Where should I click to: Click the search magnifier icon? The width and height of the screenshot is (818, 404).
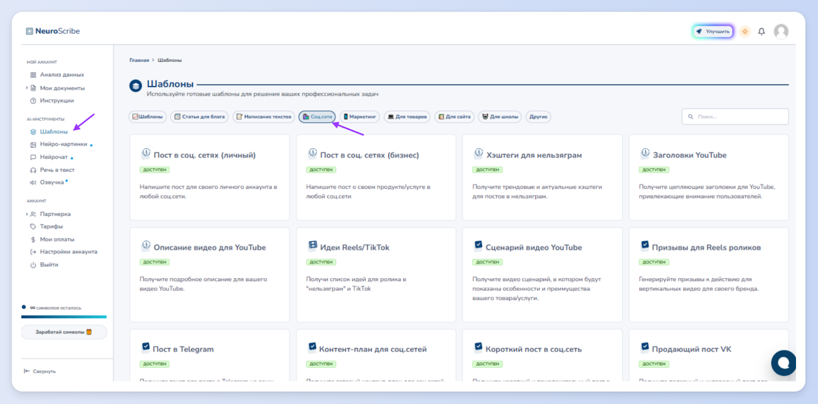691,117
